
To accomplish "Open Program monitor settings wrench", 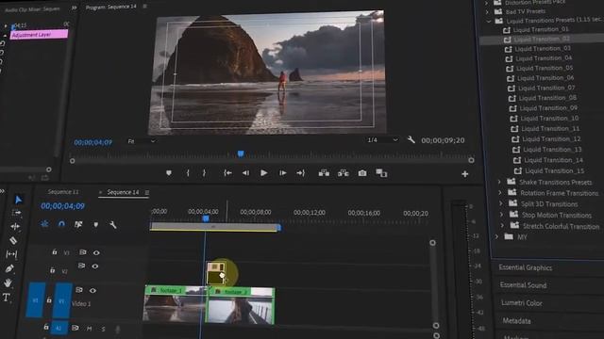I will click(x=411, y=140).
